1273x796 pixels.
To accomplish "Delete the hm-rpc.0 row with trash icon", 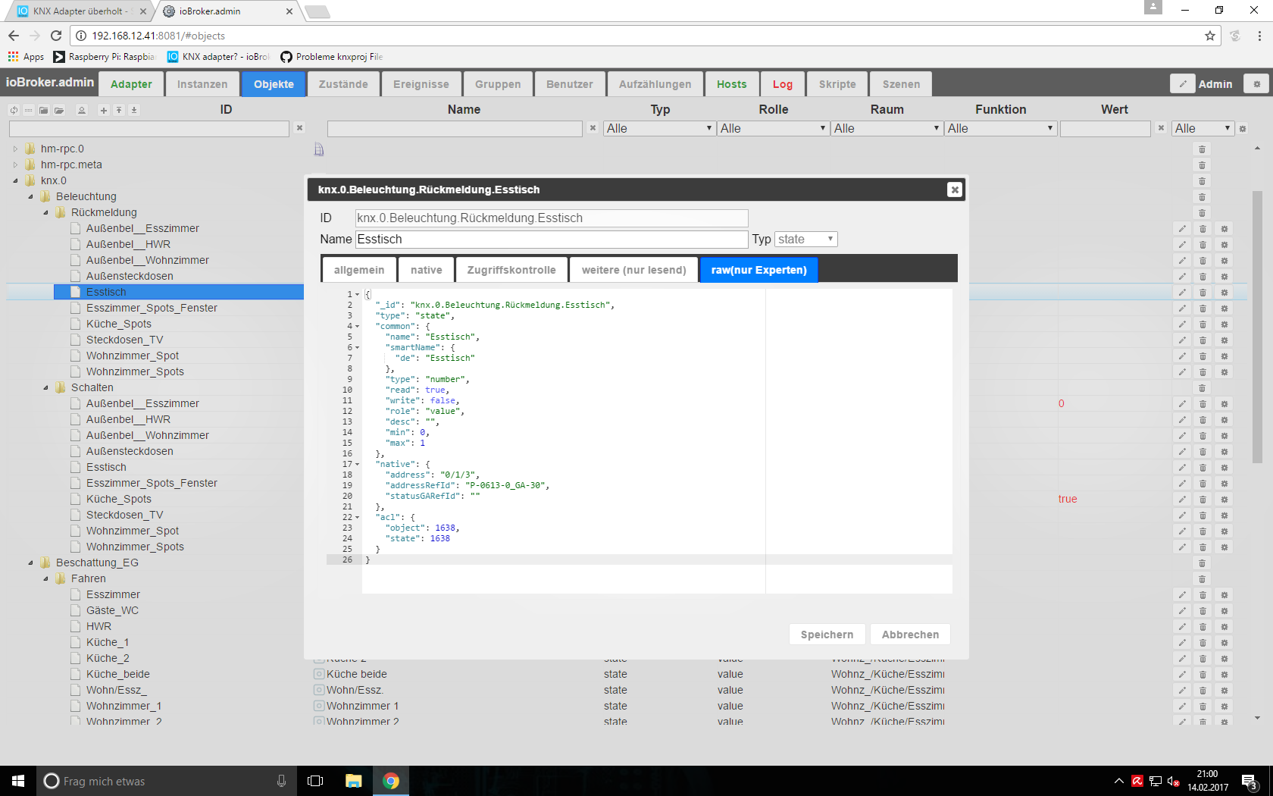I will 1203,149.
